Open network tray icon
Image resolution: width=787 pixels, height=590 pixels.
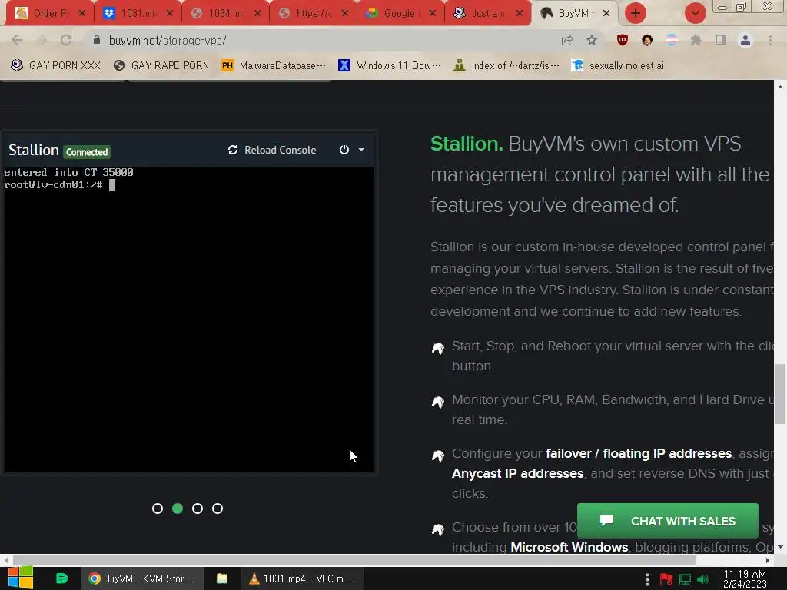(685, 579)
